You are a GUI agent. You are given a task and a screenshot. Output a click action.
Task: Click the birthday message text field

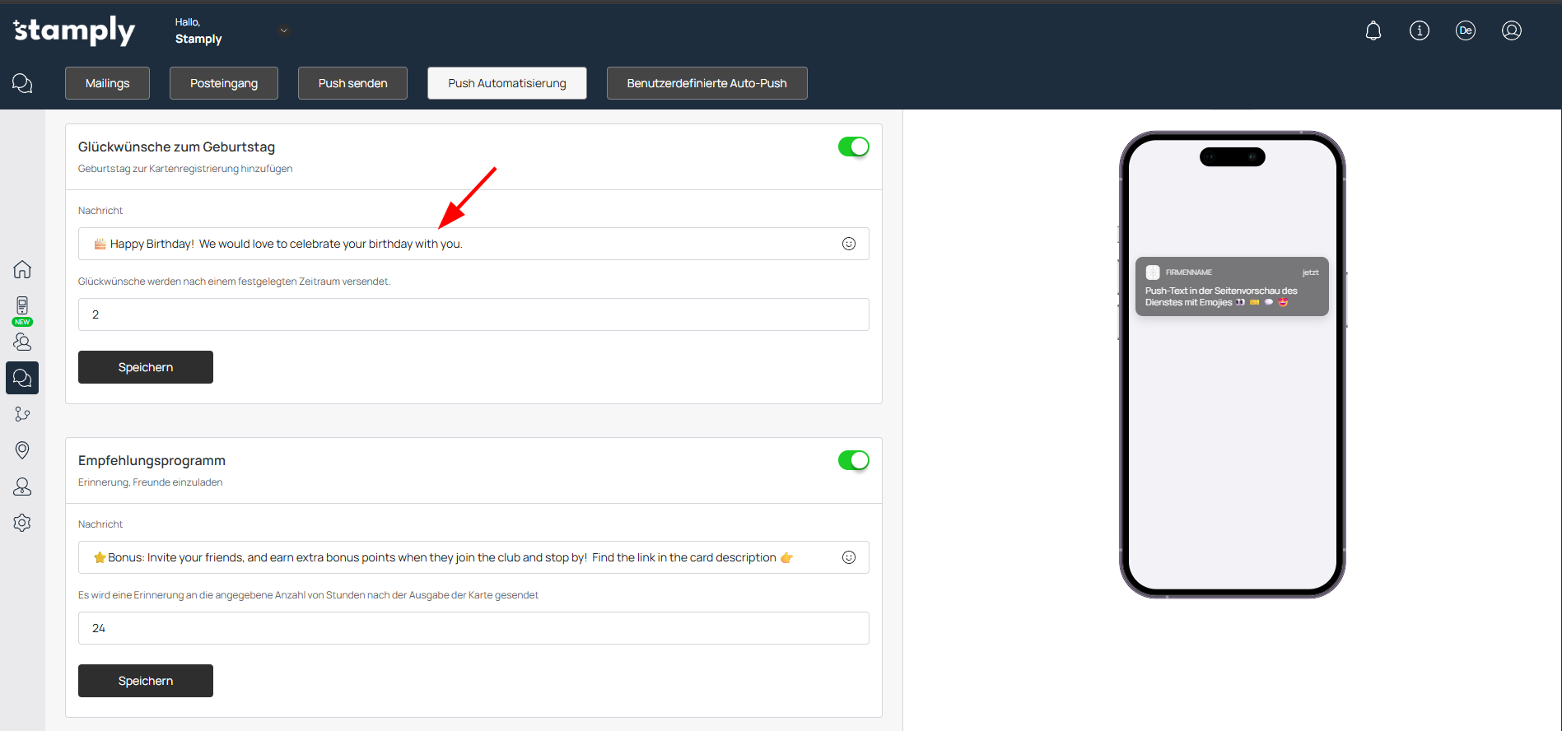point(461,244)
